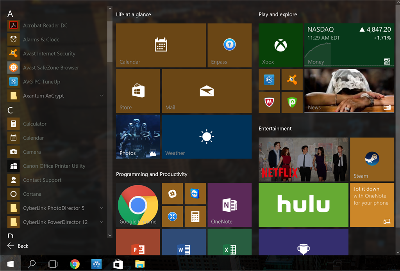Launch the Google Chrome tile
Image resolution: width=400 pixels, height=271 pixels.
(138, 205)
